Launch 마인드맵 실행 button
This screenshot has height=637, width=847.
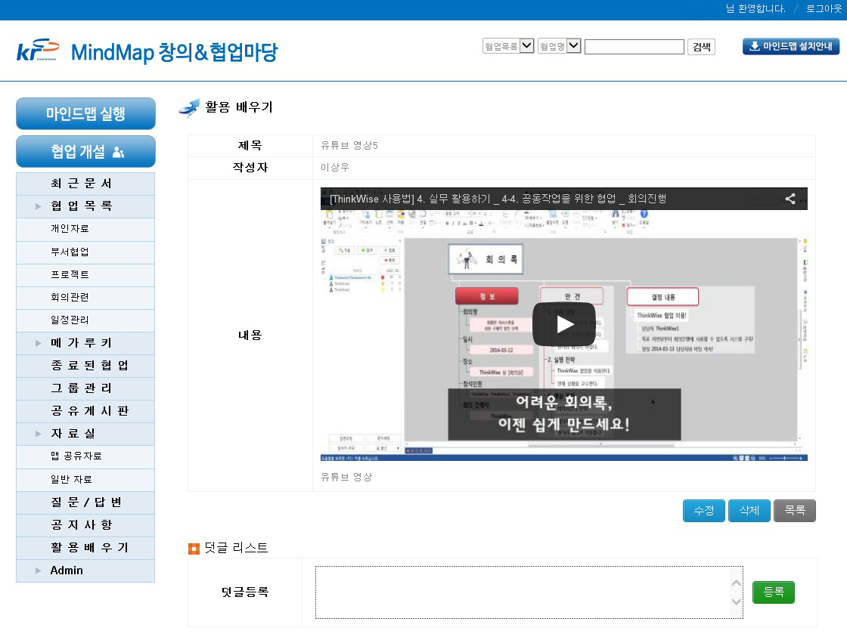[x=86, y=113]
